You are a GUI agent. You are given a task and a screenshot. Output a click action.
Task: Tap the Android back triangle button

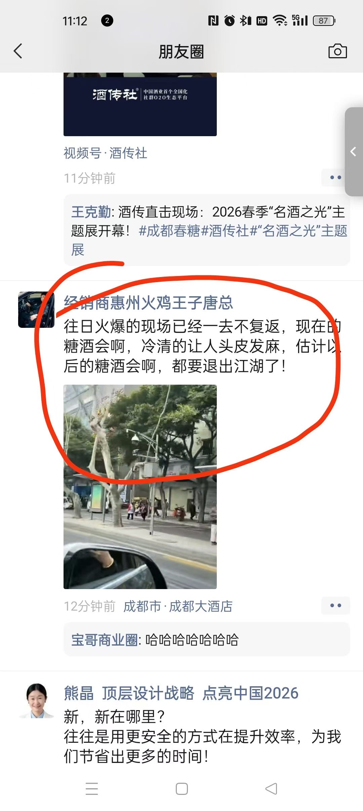[x=271, y=789]
